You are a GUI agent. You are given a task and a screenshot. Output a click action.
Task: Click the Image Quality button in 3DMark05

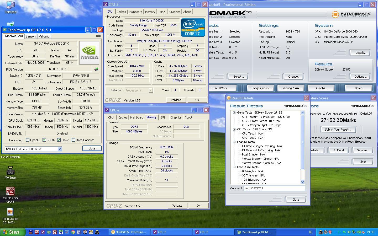261,88
